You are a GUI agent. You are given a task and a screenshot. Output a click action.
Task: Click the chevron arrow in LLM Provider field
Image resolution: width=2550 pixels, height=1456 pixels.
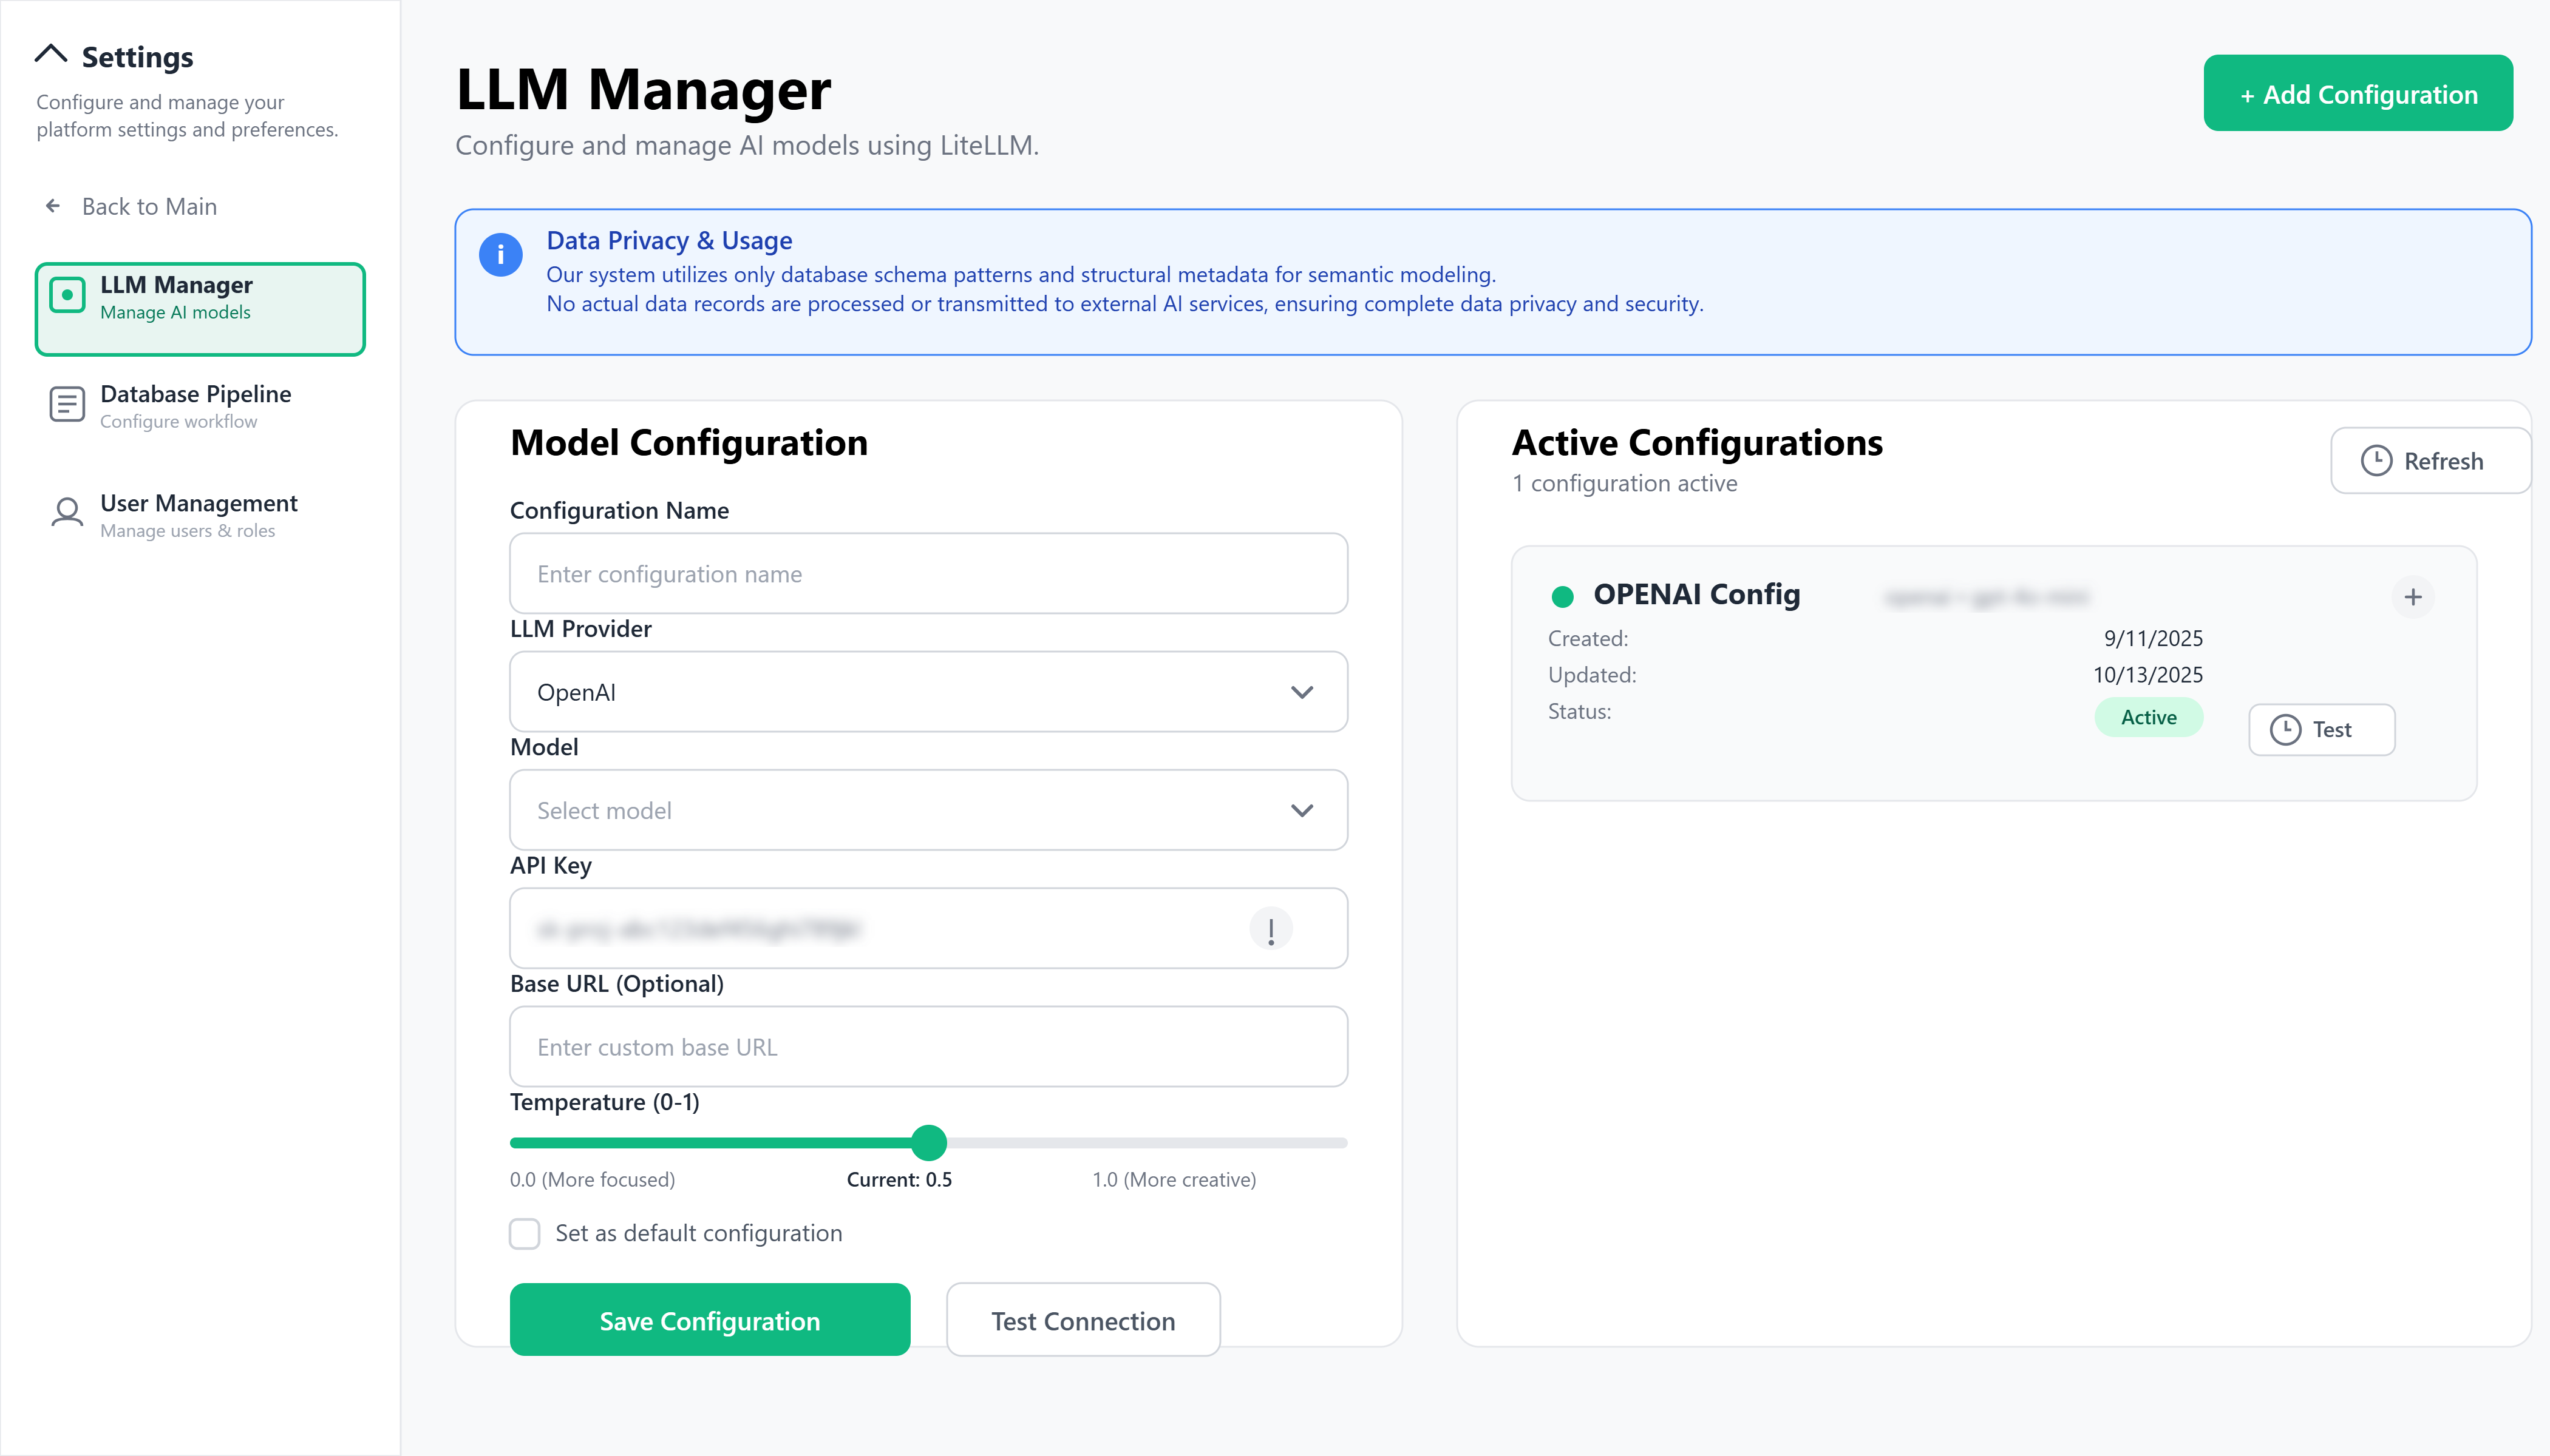tap(1302, 692)
